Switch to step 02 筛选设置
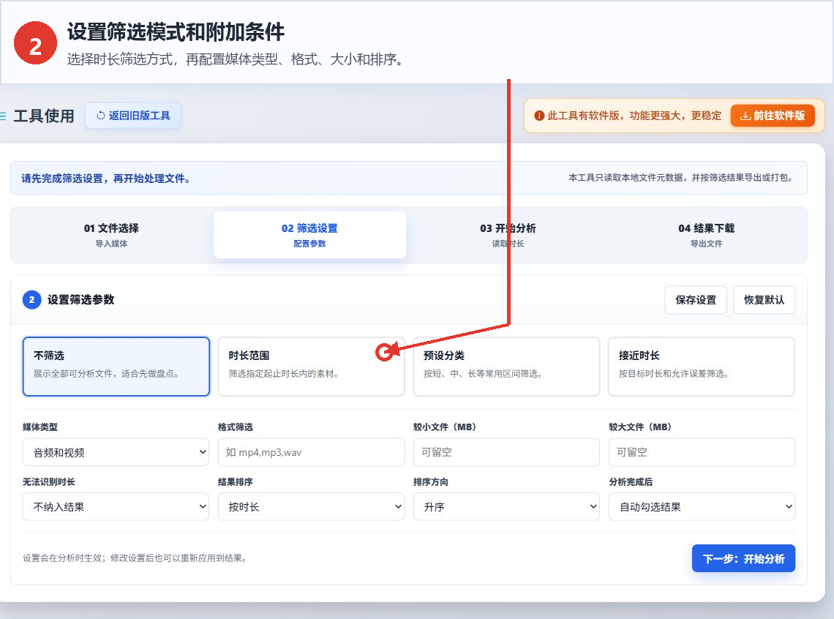Image resolution: width=834 pixels, height=619 pixels. (x=309, y=235)
